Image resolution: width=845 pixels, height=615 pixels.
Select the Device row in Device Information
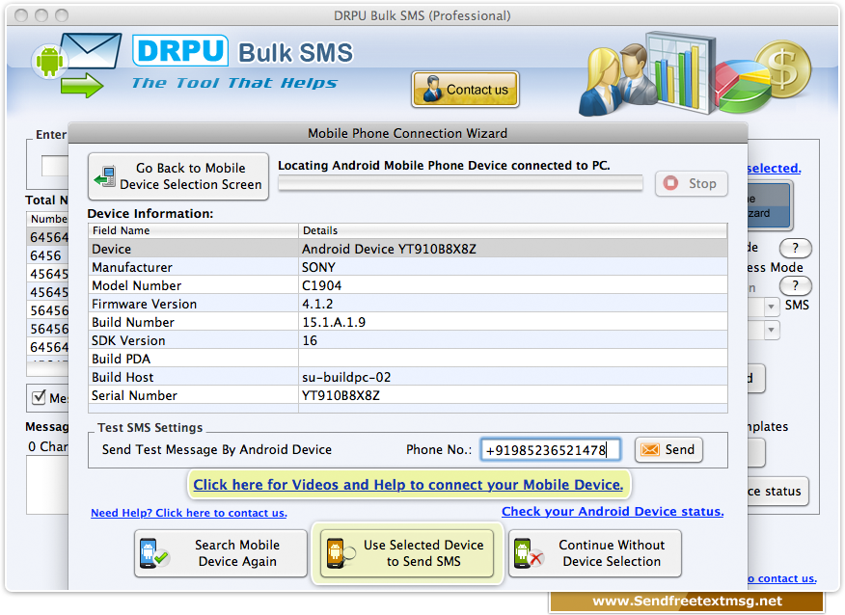407,249
